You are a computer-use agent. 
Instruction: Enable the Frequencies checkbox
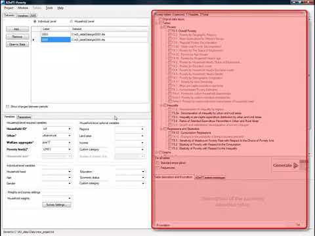(157, 168)
